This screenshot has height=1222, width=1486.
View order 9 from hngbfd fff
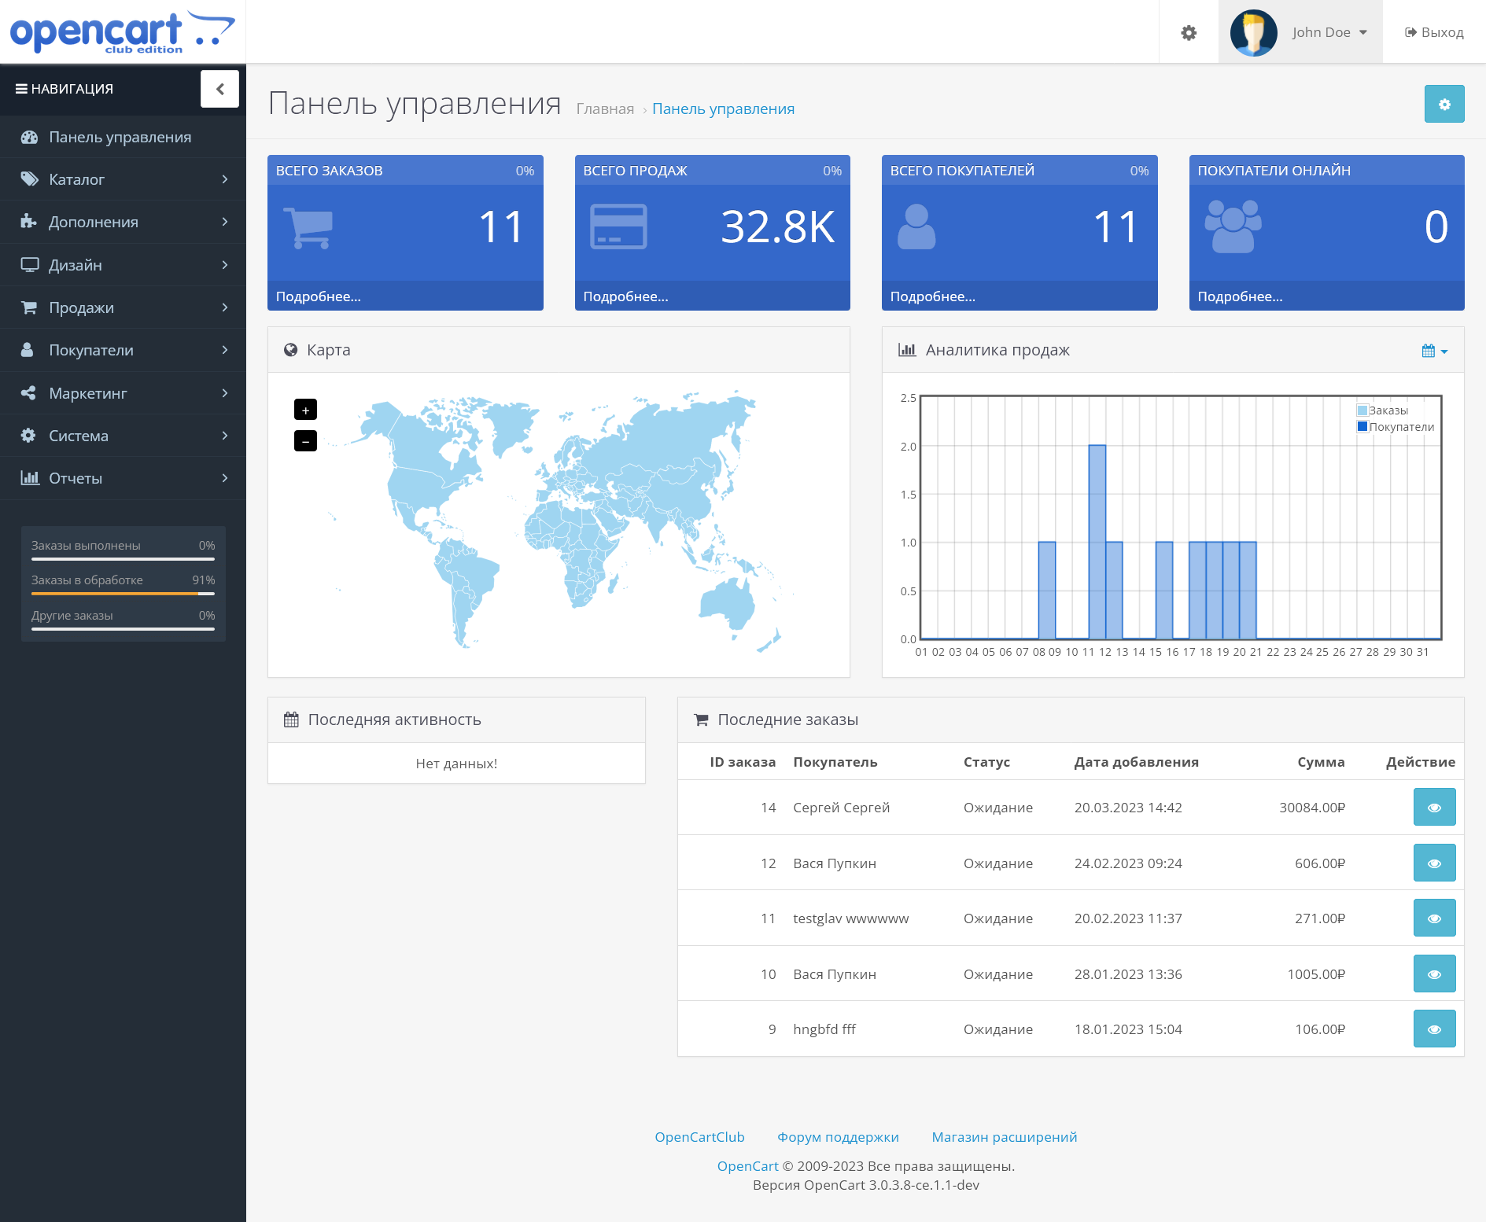coord(1433,1029)
